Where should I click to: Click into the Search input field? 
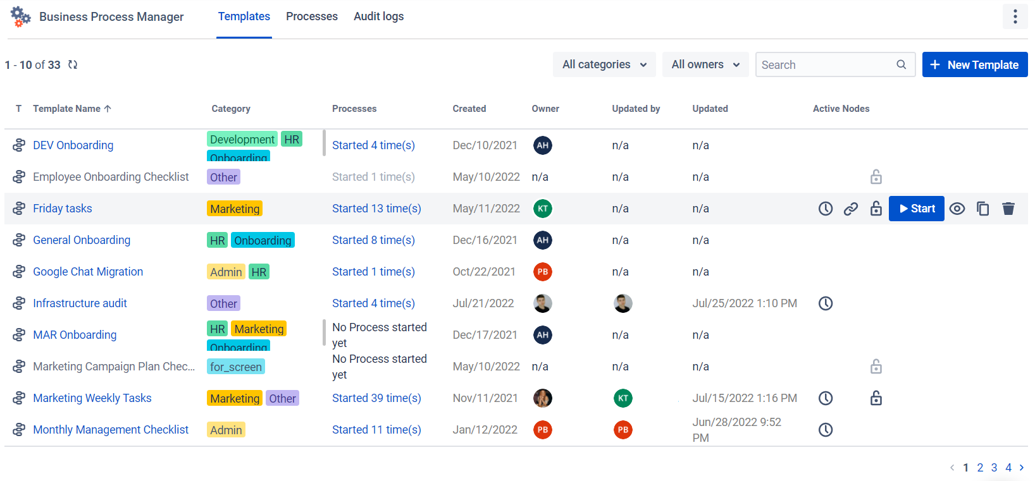835,64
